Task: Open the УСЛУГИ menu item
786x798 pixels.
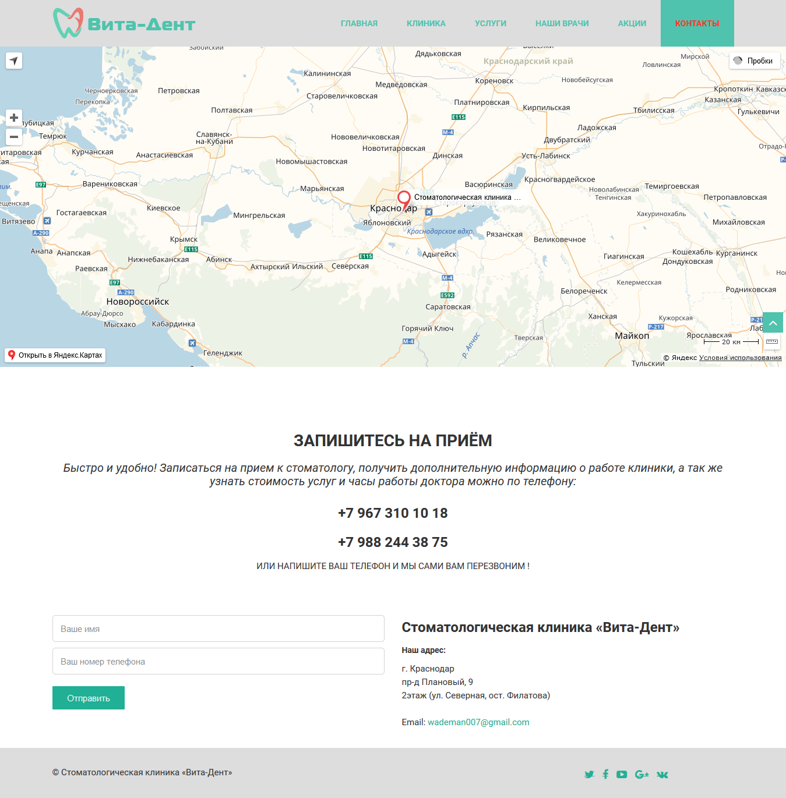Action: 491,23
